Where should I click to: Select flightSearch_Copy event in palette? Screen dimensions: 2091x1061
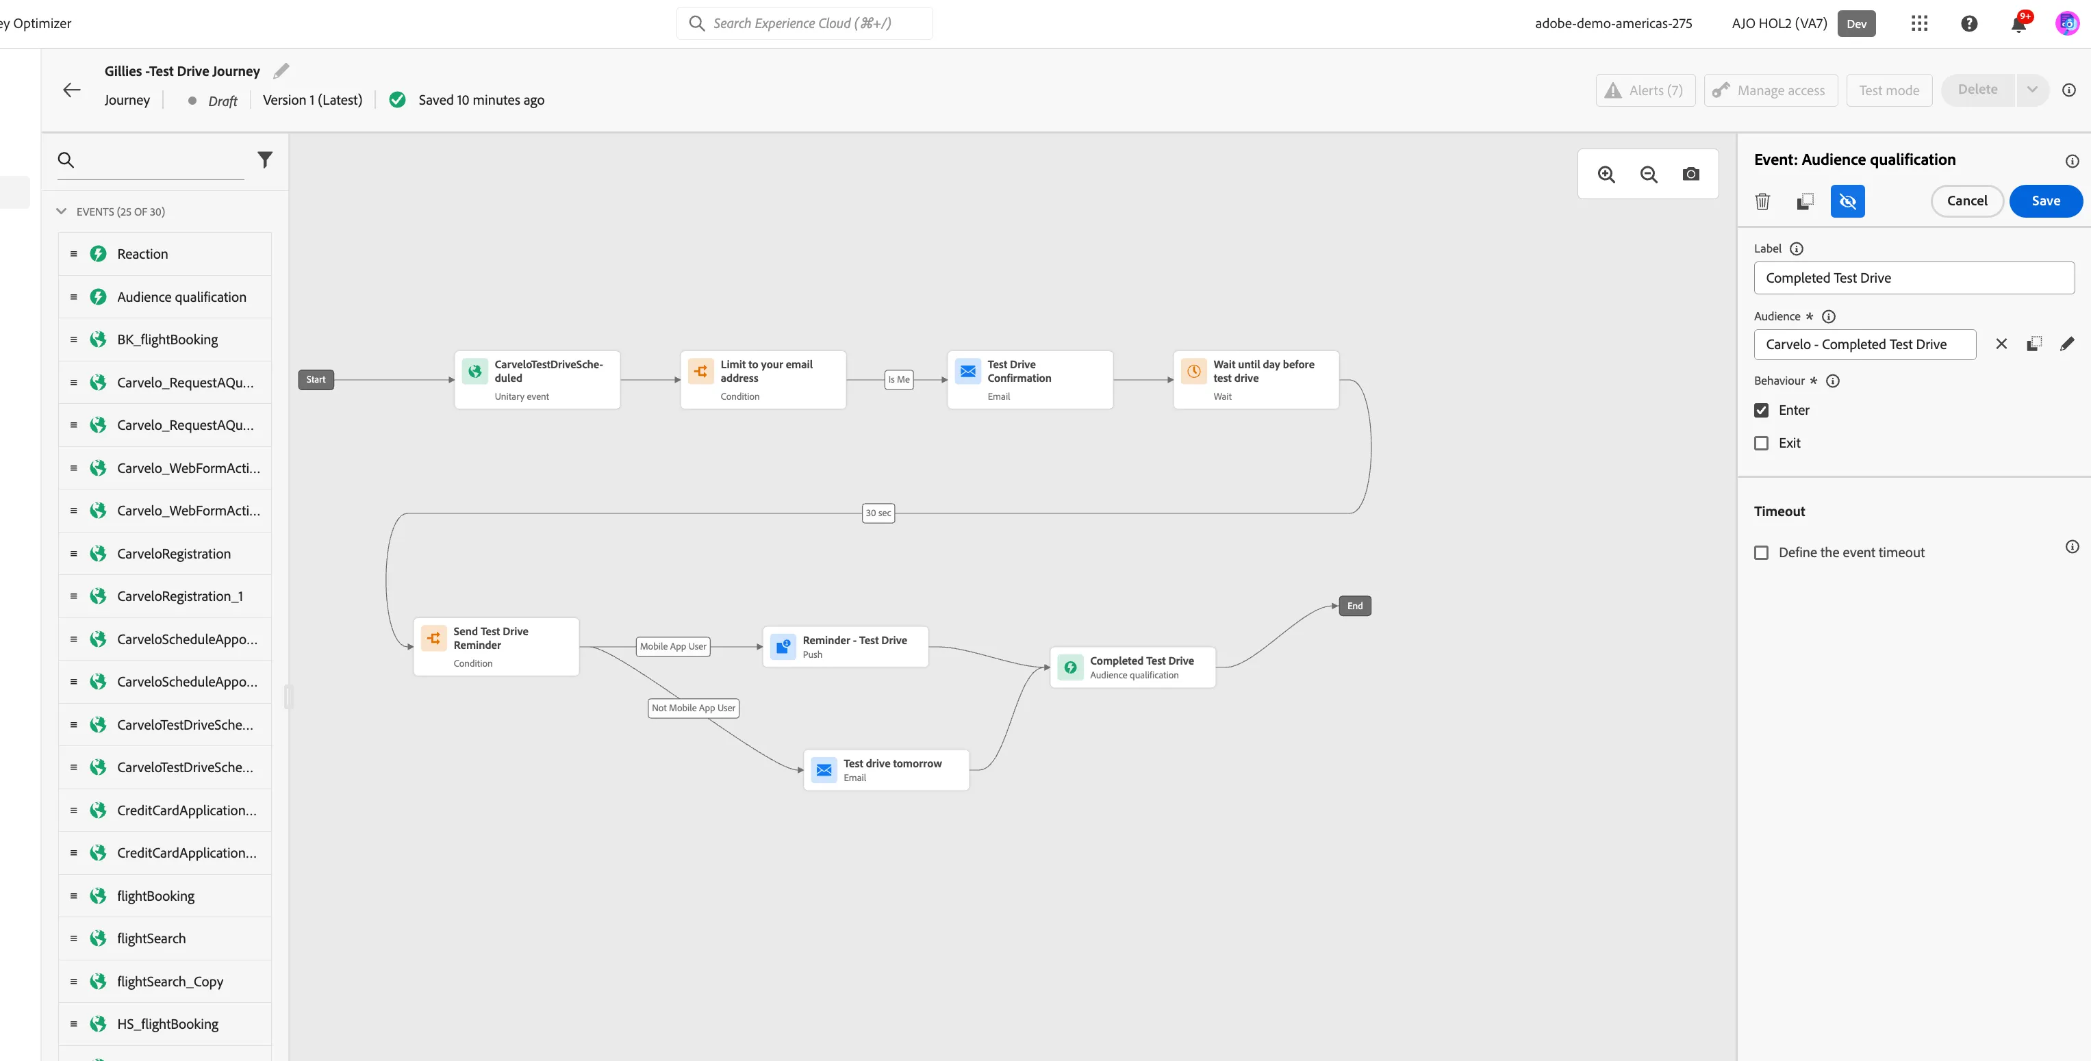tap(165, 982)
